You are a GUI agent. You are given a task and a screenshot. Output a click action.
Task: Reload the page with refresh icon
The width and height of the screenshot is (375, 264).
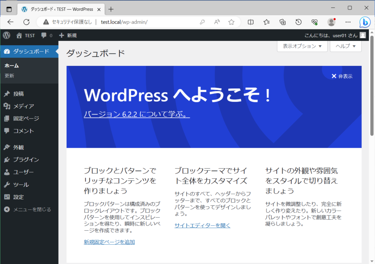pos(26,22)
